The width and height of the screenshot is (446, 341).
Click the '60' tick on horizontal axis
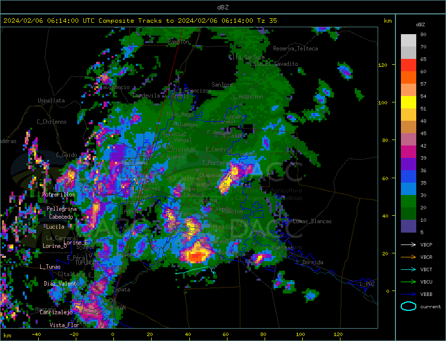pyautogui.click(x=225, y=334)
